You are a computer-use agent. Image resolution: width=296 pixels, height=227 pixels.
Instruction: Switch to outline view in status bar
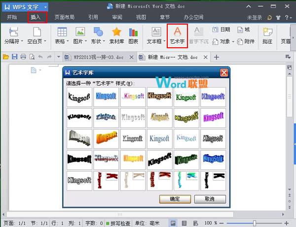tap(184, 224)
